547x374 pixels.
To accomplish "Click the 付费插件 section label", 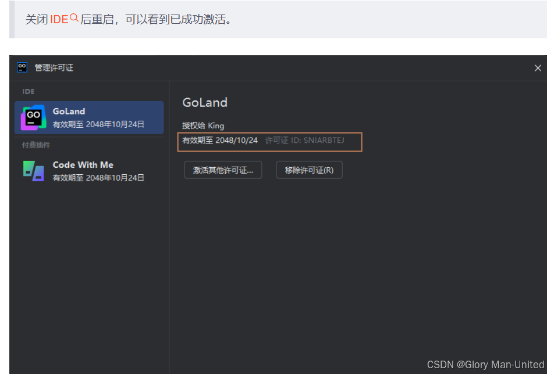I will click(x=36, y=145).
